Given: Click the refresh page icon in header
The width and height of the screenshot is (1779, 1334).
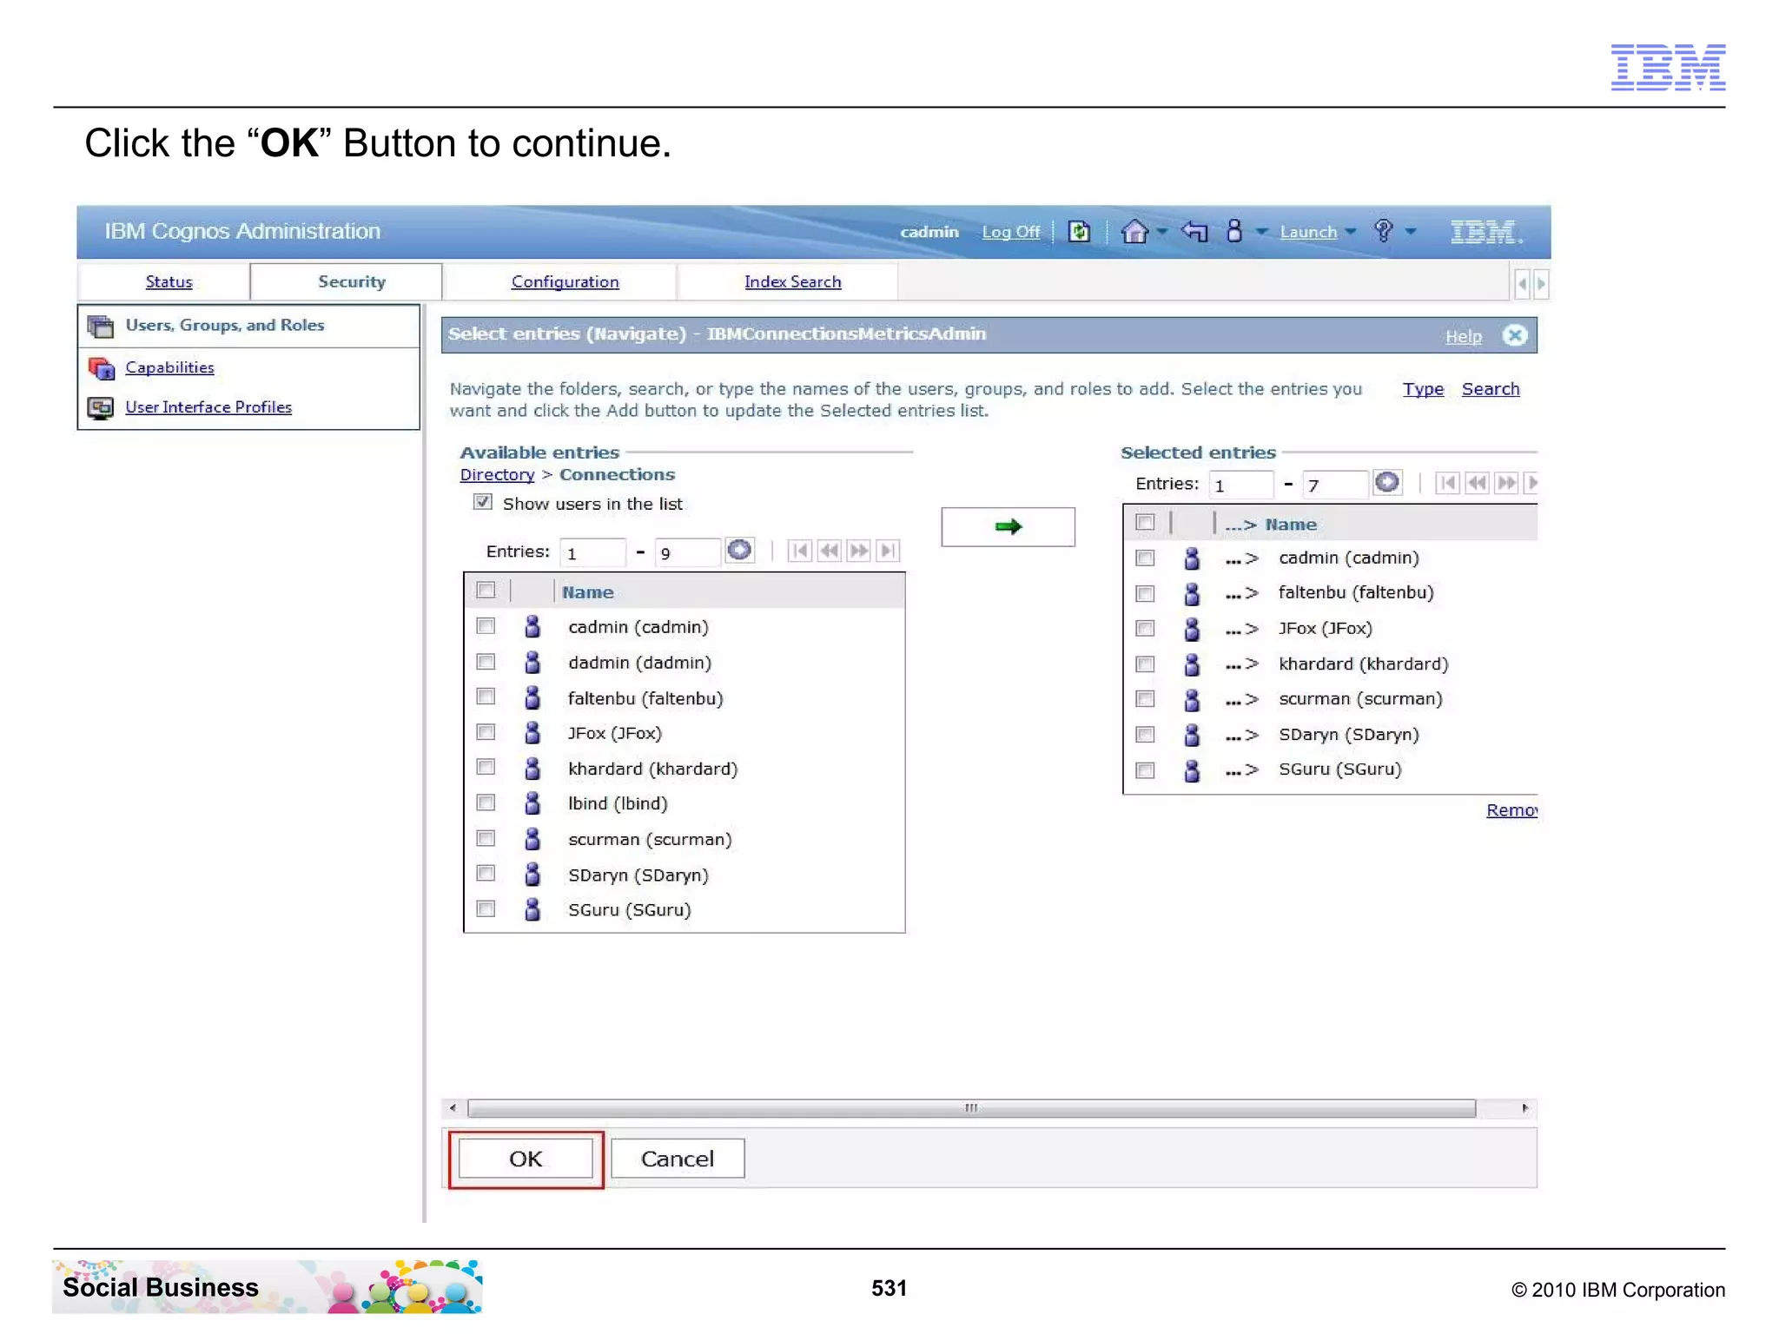Looking at the screenshot, I should tap(1079, 231).
